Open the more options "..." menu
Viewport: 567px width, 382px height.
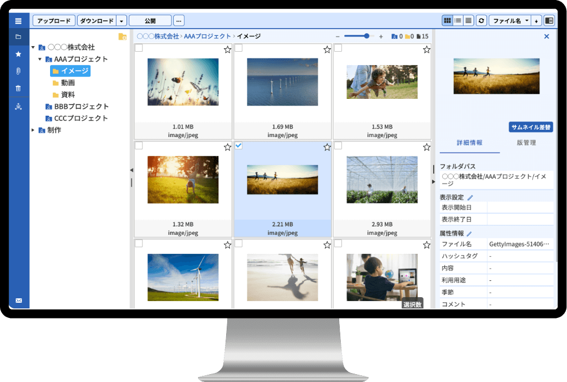point(179,21)
